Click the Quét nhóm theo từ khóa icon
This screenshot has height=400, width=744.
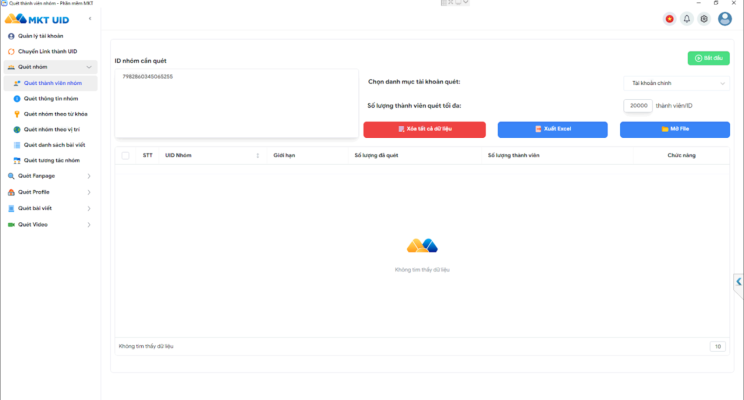point(17,114)
